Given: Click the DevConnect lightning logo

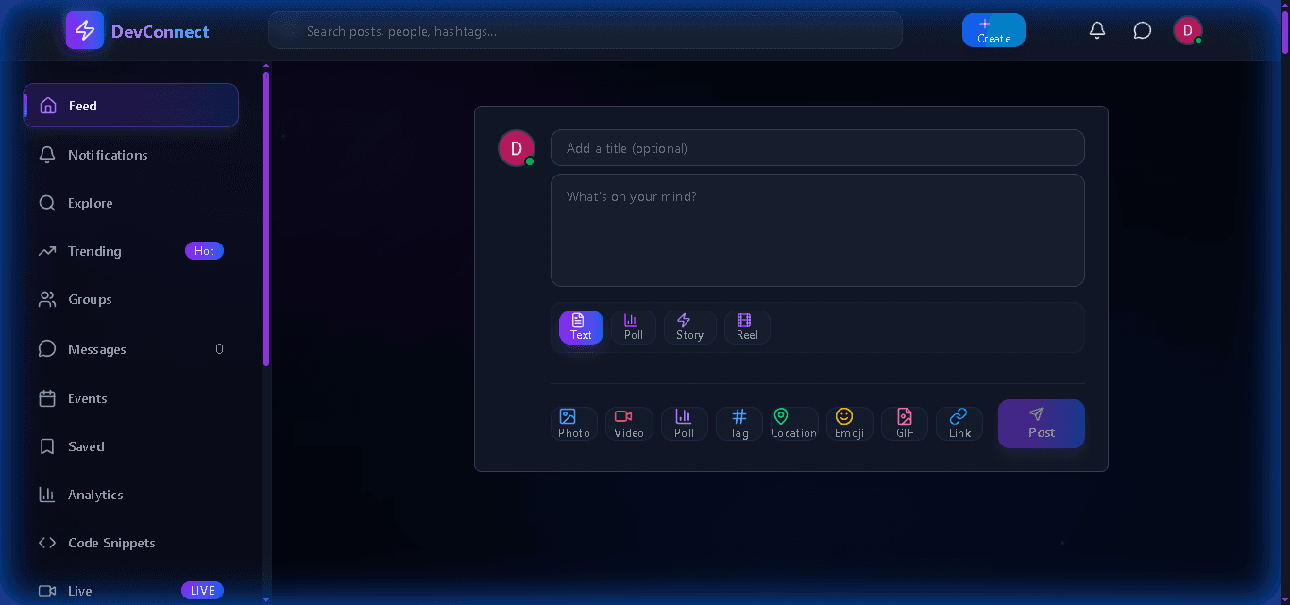Looking at the screenshot, I should 84,30.
